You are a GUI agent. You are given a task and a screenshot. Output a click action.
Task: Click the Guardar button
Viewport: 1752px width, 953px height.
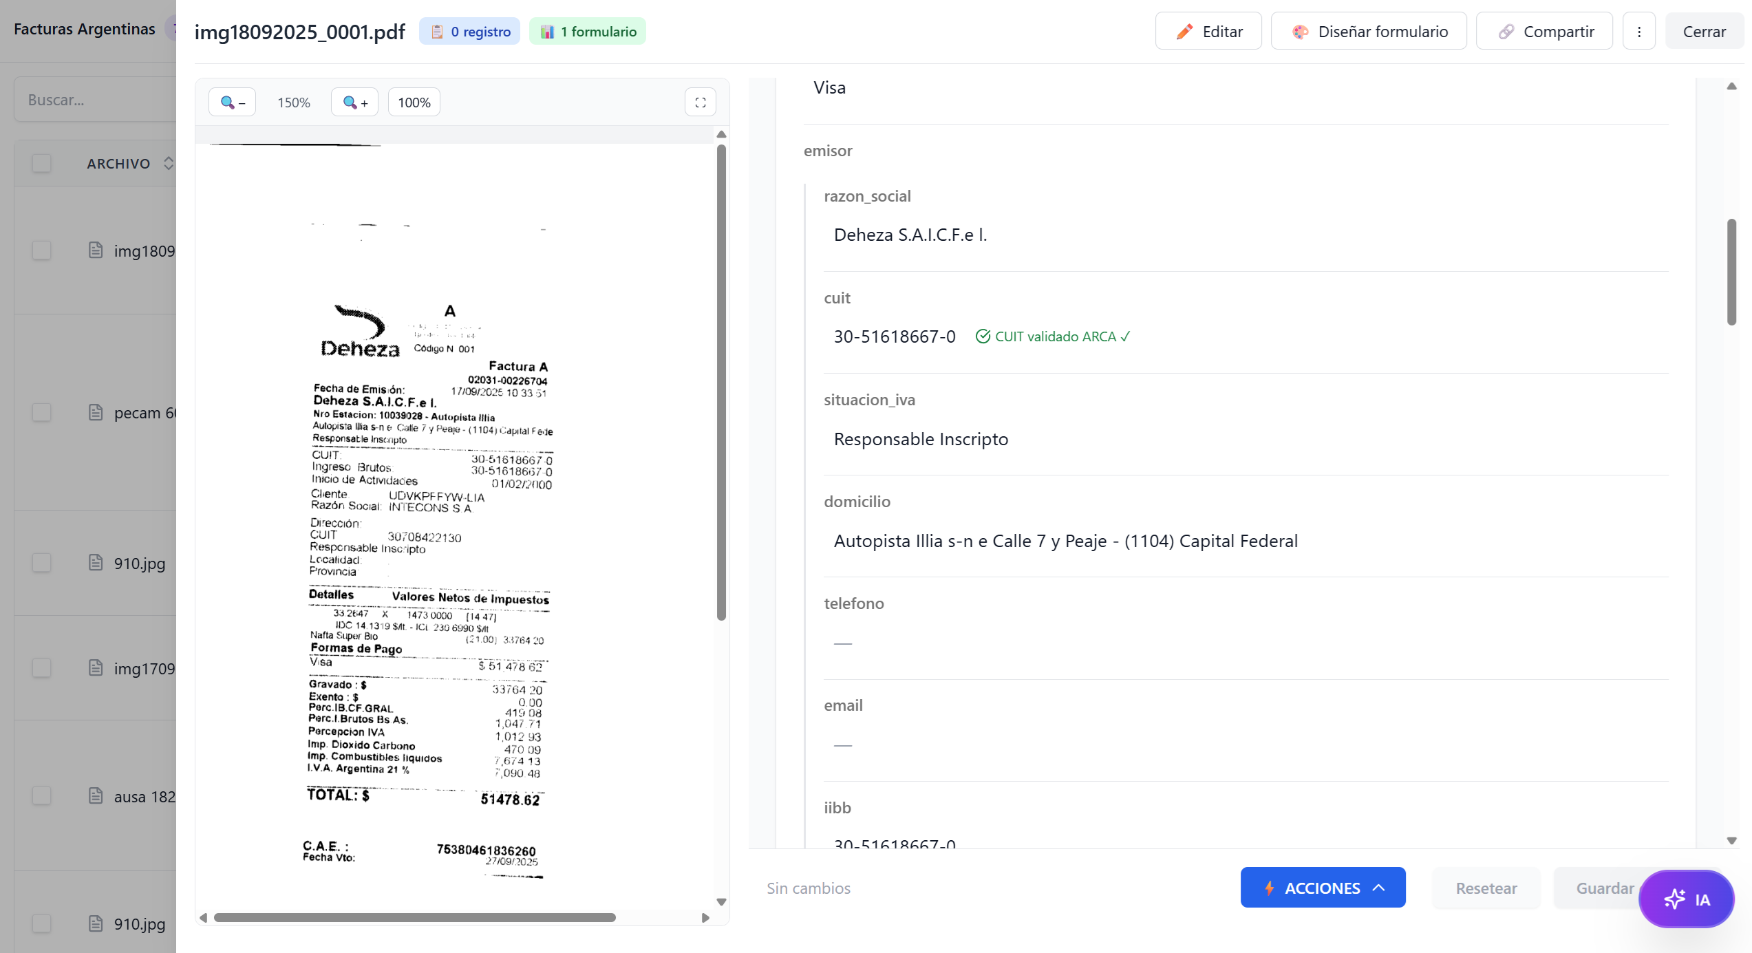pos(1605,888)
